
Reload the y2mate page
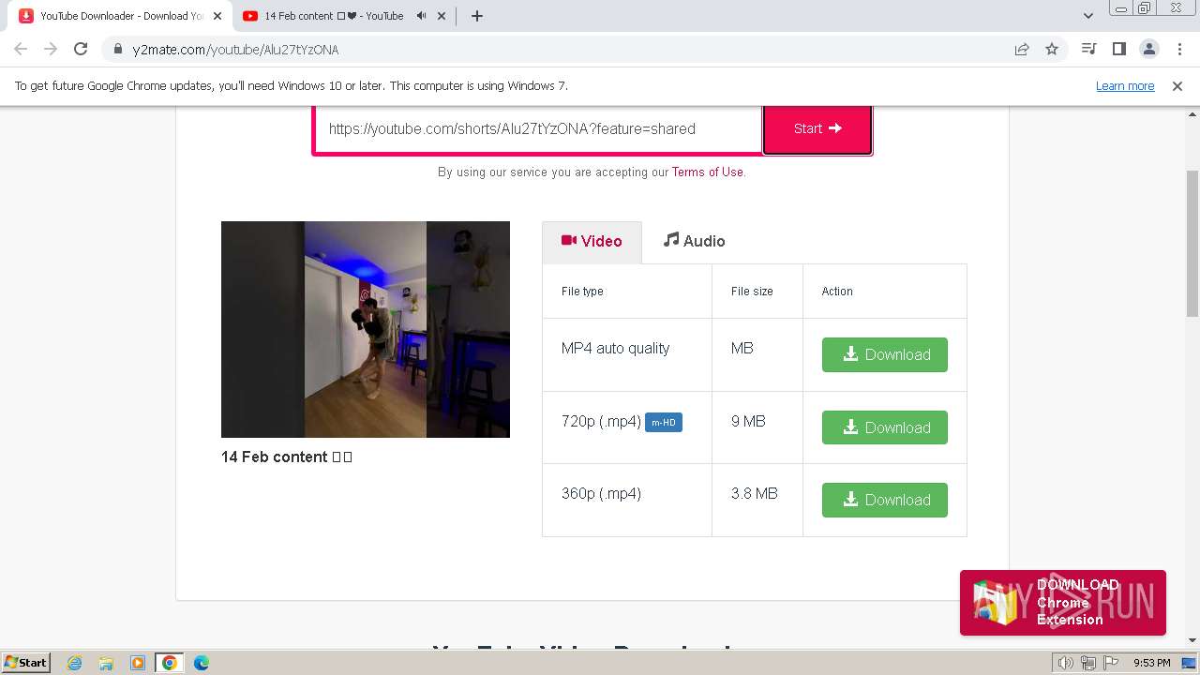(81, 50)
